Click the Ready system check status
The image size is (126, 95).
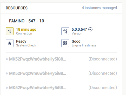click(x=21, y=41)
